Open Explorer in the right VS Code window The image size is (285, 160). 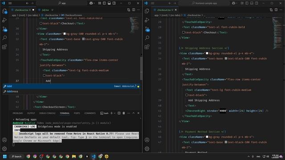tap(147, 11)
